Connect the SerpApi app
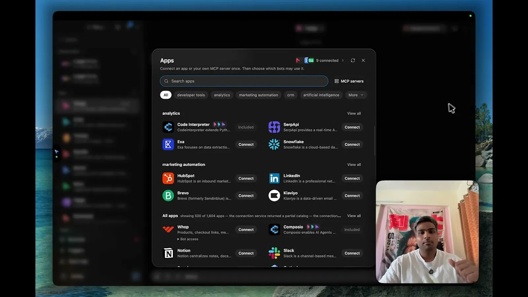This screenshot has width=528, height=297. point(352,127)
